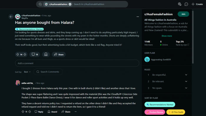Filter by ID This Outfit flair
This screenshot has height=116, width=206.
coord(176,112)
